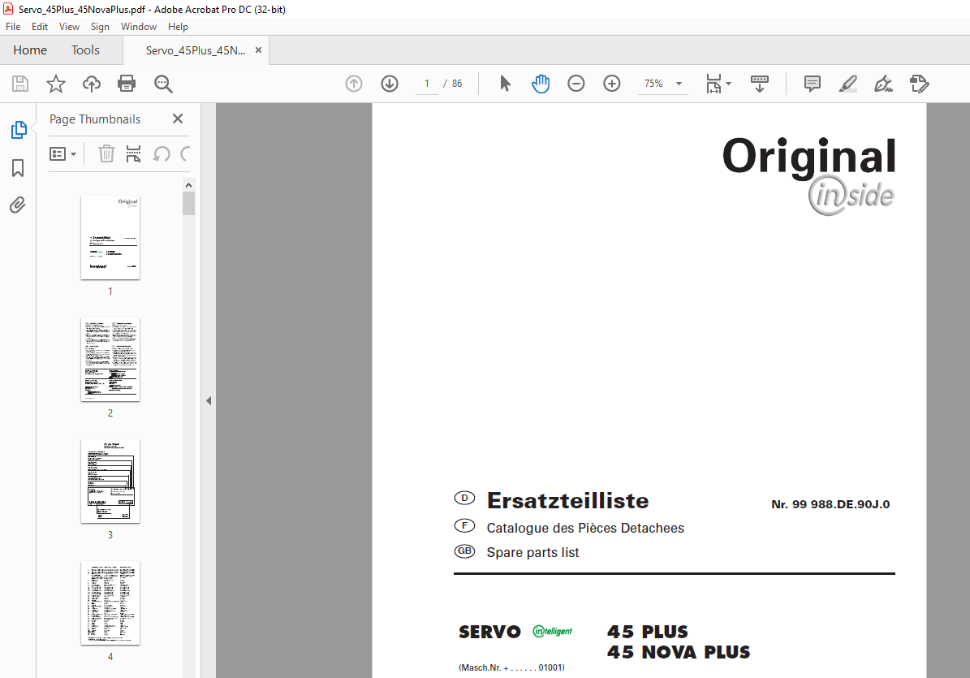Select the arrow Selection tool
Image resolution: width=970 pixels, height=678 pixels.
[506, 84]
